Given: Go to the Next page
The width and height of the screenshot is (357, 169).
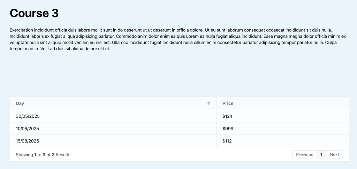Looking at the screenshot, I should pos(334,154).
